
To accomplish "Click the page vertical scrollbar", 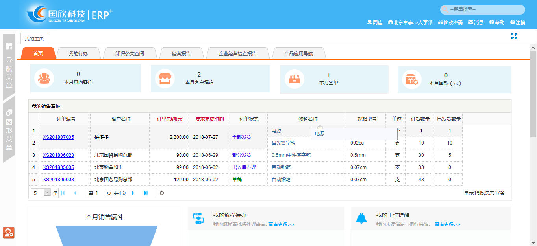I will pyautogui.click(x=533, y=94).
